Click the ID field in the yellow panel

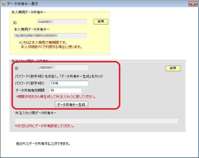(62, 22)
